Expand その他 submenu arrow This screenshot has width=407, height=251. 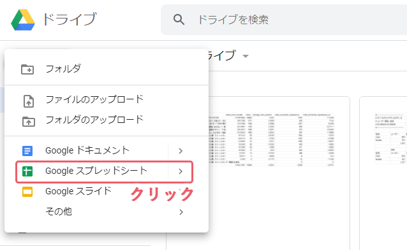[181, 212]
